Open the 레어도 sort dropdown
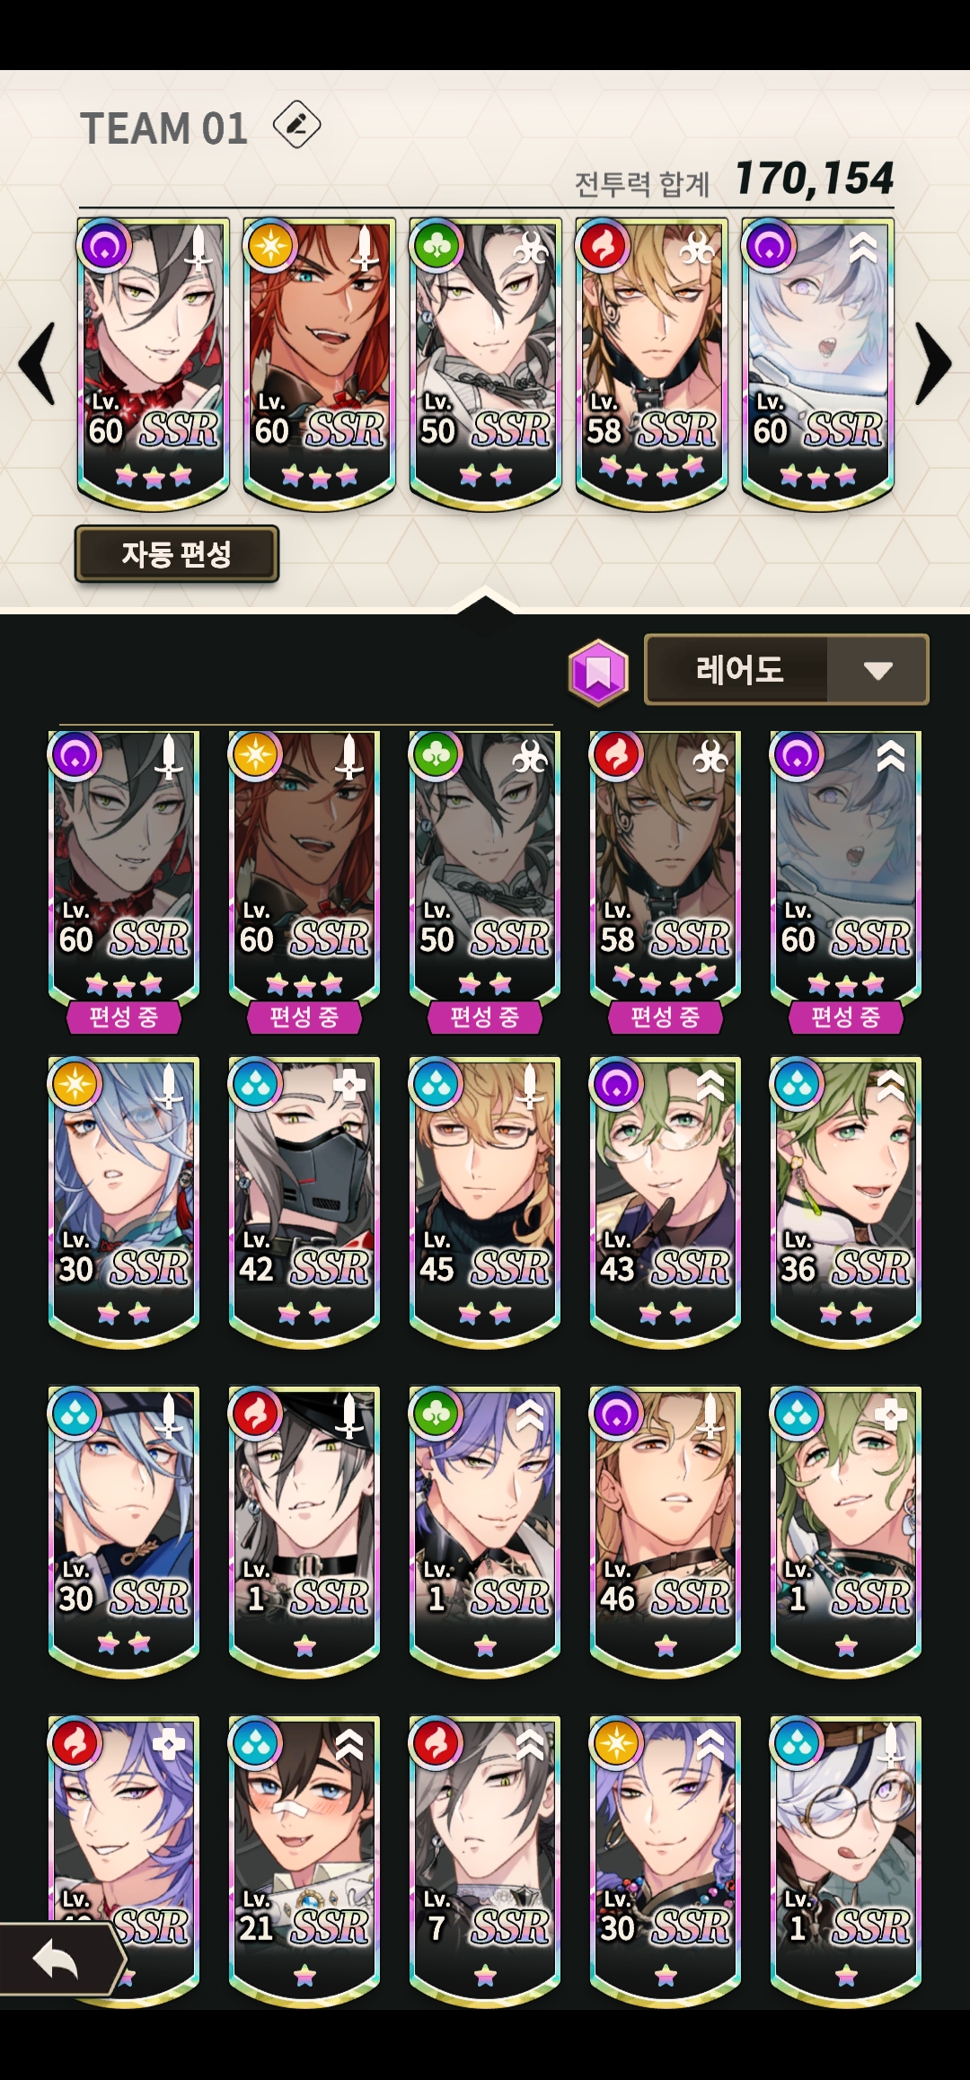 point(786,670)
